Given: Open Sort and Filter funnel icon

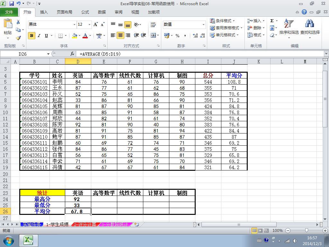Looking at the screenshot, I should 289,23.
